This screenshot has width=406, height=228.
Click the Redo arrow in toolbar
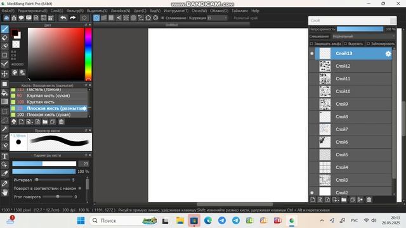72,18
